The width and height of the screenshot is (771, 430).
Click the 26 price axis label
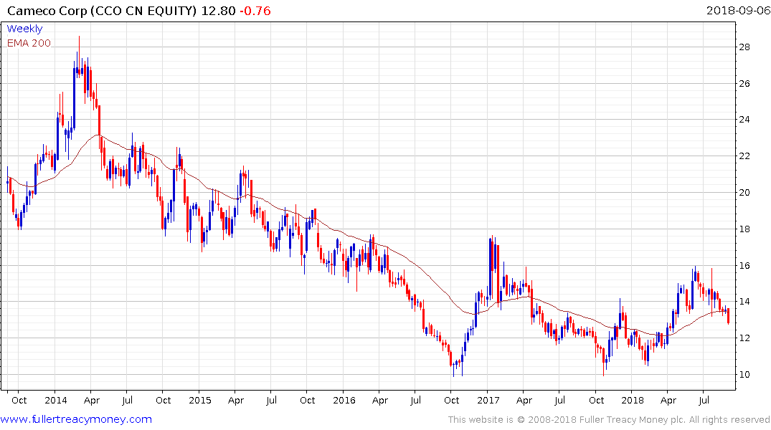pyautogui.click(x=744, y=84)
